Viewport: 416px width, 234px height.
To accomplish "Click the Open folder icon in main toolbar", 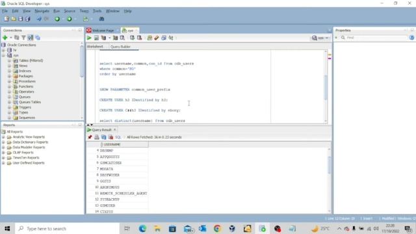I will pyautogui.click(x=14, y=19).
